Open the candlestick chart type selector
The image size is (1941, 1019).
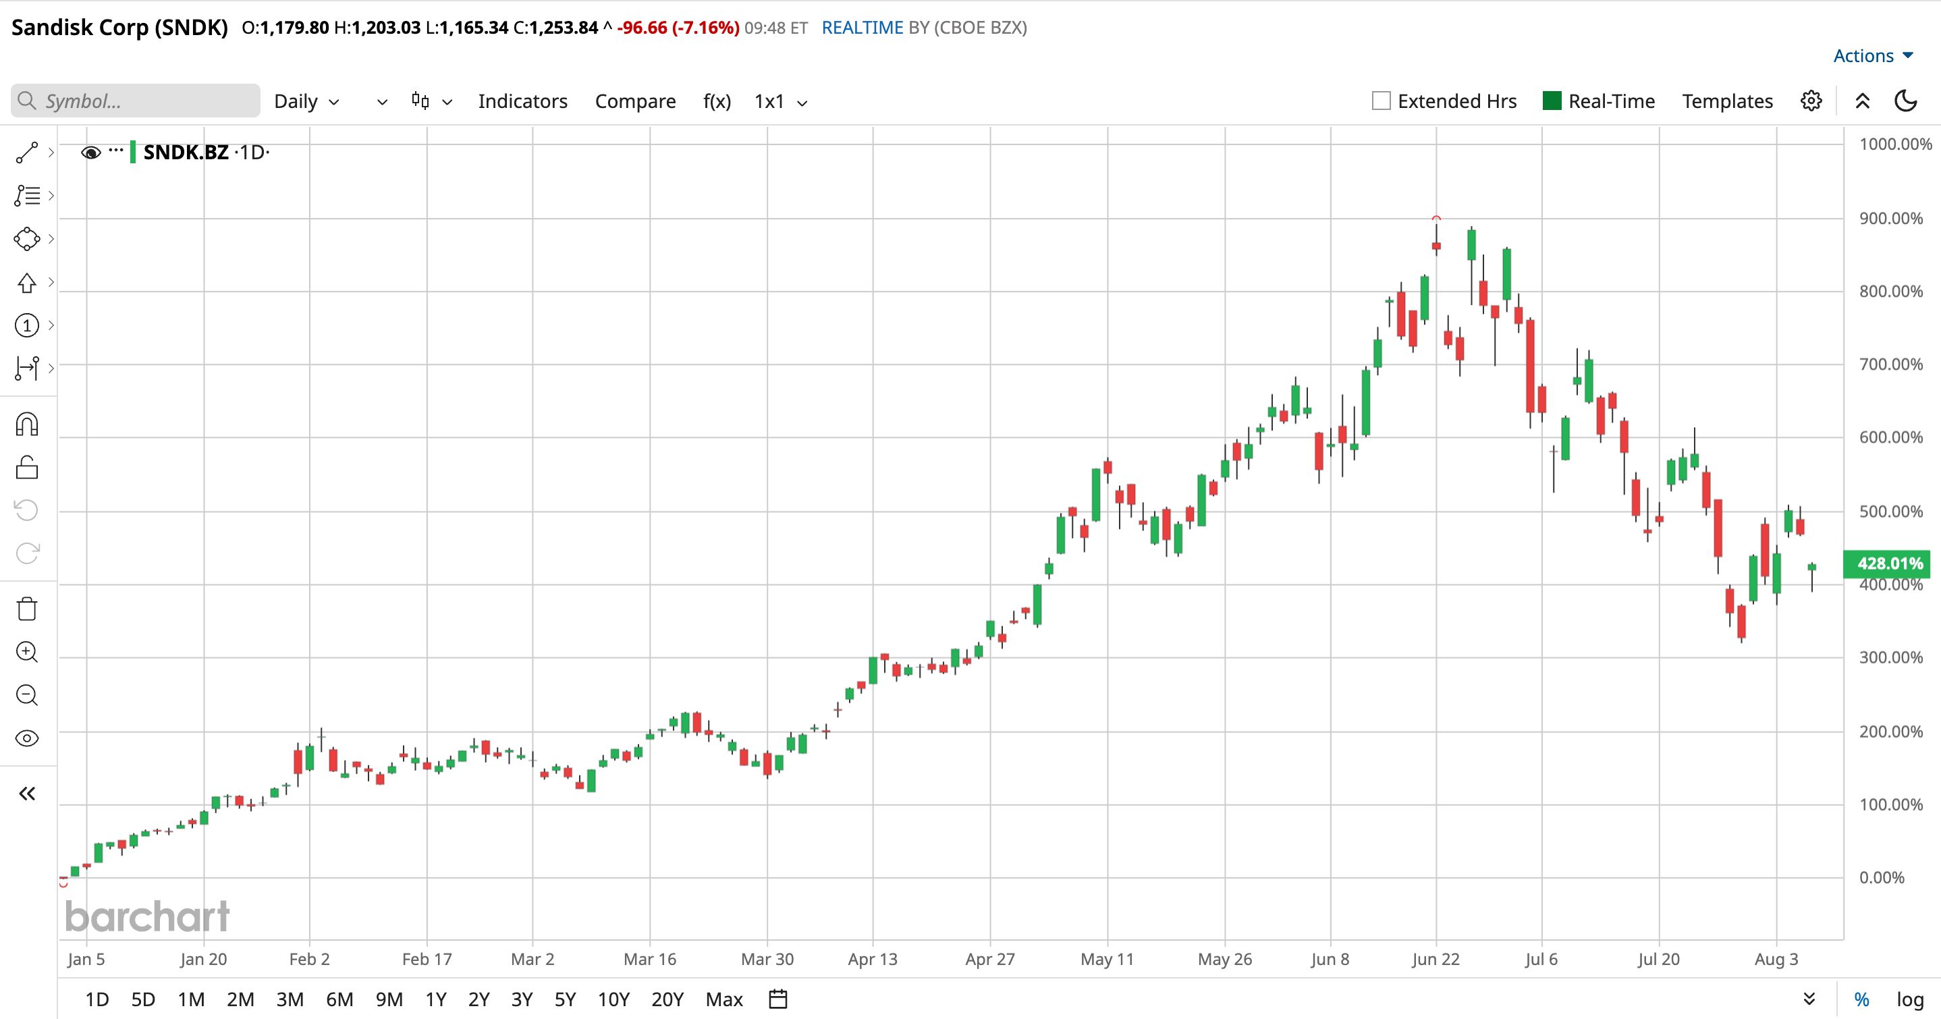pyautogui.click(x=420, y=101)
